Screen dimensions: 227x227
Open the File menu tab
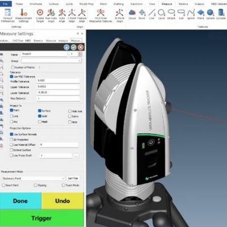pyautogui.click(x=6, y=4)
